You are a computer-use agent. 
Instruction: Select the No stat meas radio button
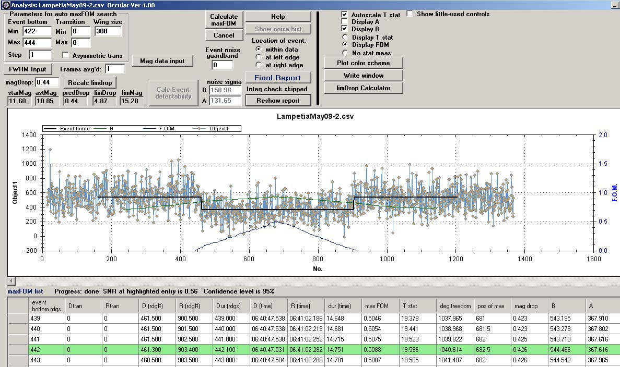(x=345, y=53)
